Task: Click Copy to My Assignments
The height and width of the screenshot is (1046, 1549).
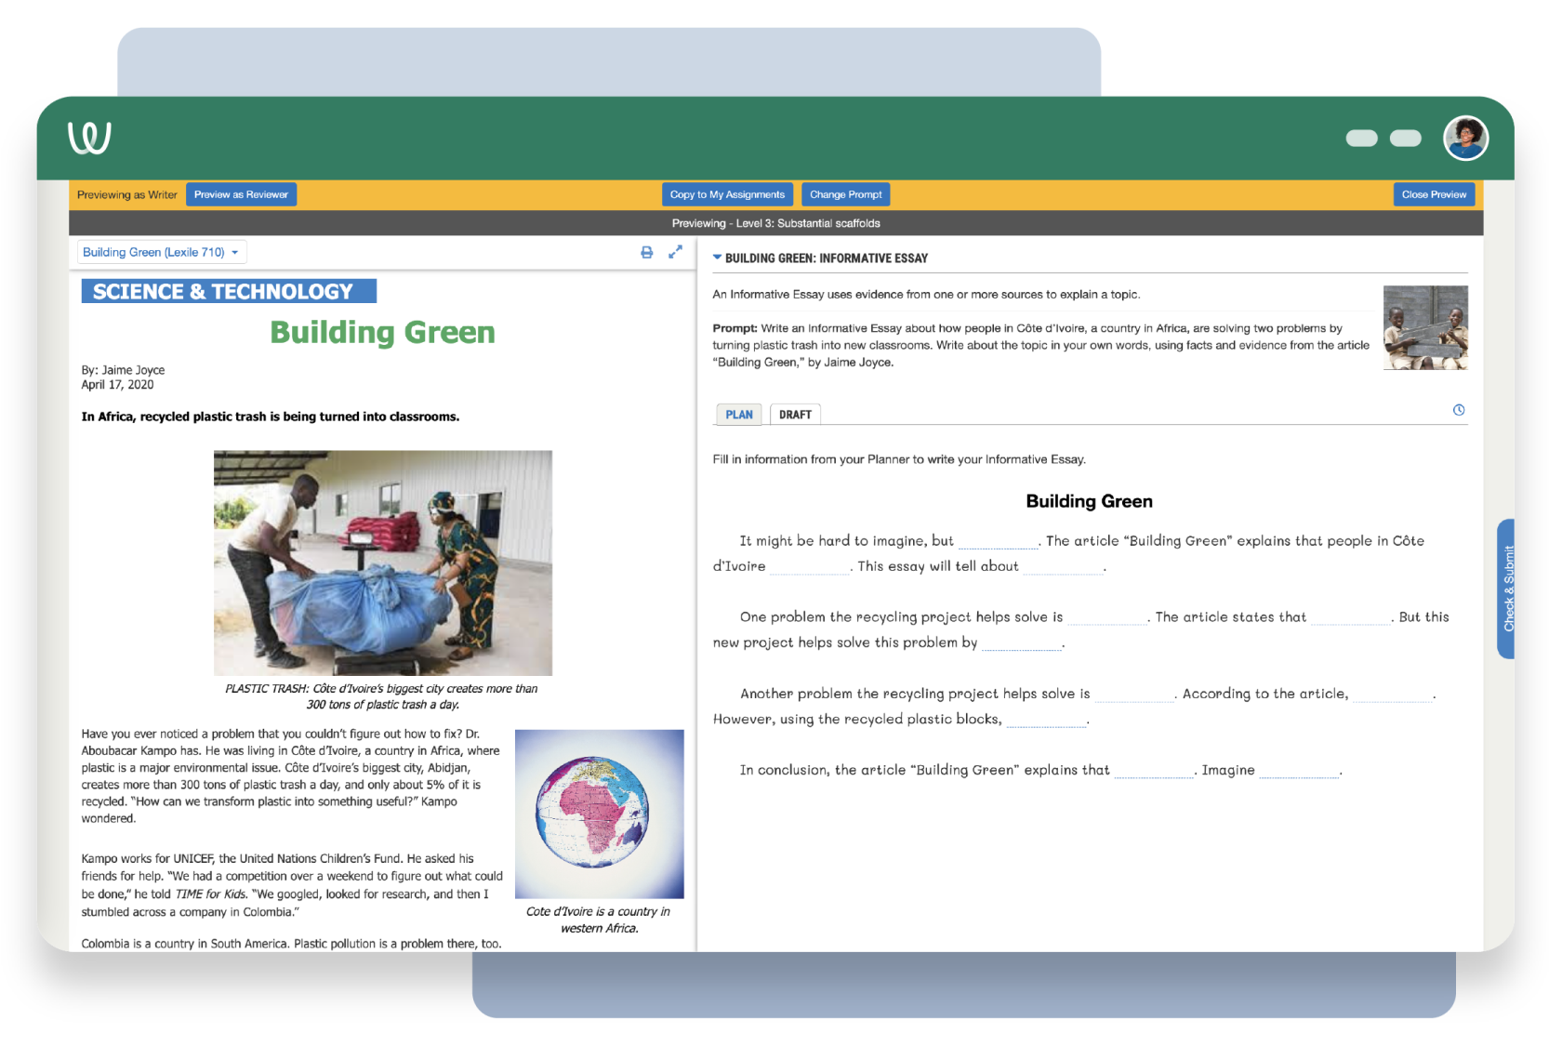Action: [x=727, y=194]
